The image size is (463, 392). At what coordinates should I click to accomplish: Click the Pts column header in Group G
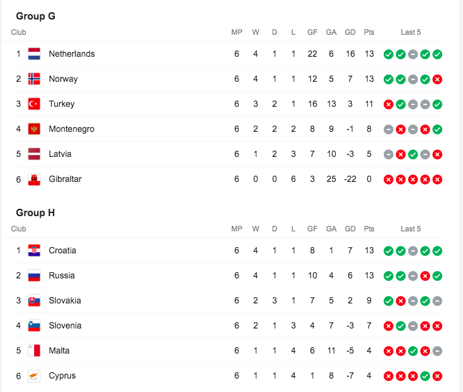[369, 32]
